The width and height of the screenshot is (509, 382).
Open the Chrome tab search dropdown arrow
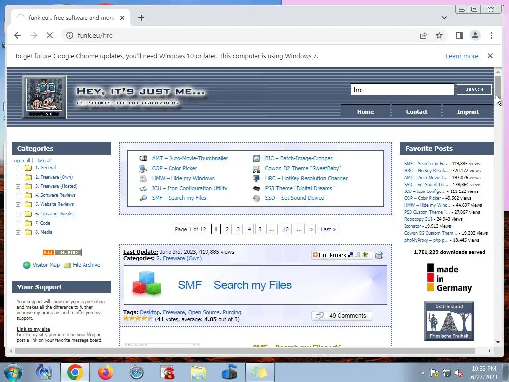coord(444,18)
